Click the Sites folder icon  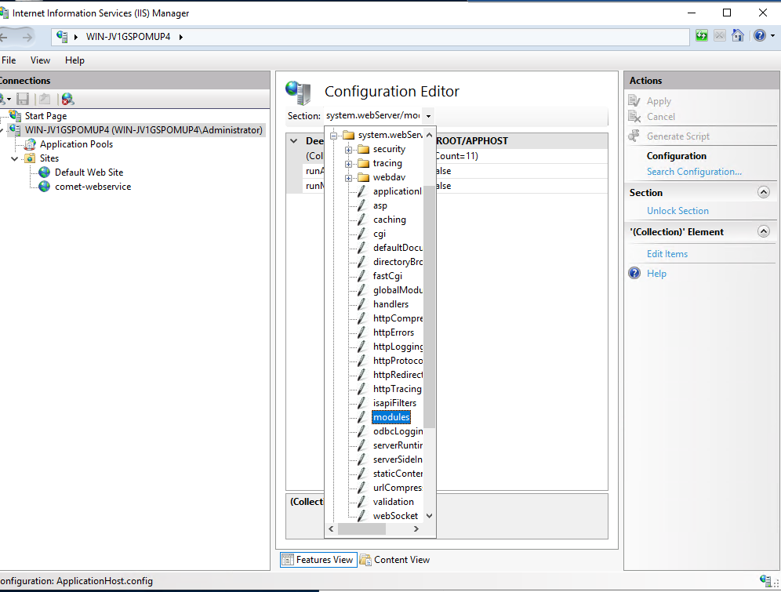pos(30,158)
